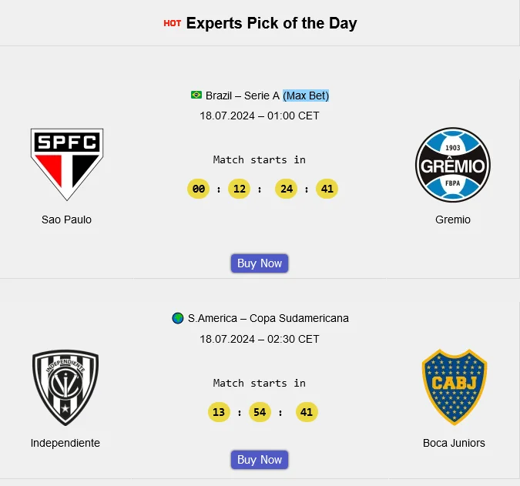Viewport: 520px width, 486px height.
Task: Click the Brazil flag icon
Action: coord(196,96)
